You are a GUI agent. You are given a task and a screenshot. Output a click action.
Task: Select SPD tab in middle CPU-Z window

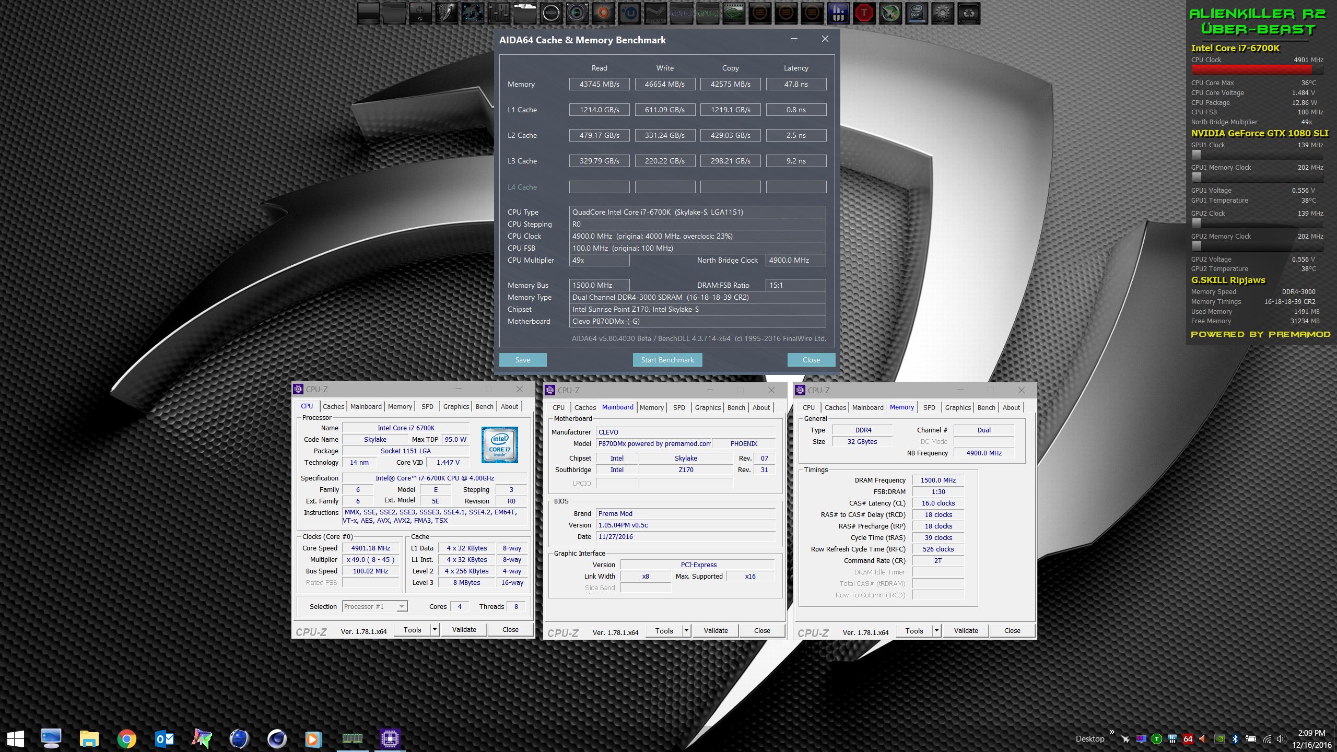coord(679,407)
